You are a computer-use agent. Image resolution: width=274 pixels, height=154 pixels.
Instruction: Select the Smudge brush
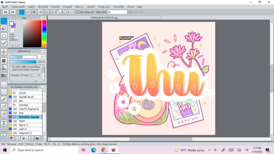[25, 105]
